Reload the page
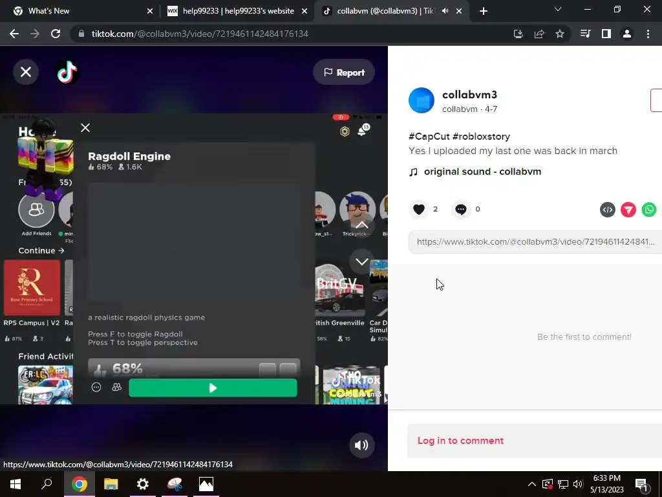Image resolution: width=662 pixels, height=497 pixels. pos(56,34)
